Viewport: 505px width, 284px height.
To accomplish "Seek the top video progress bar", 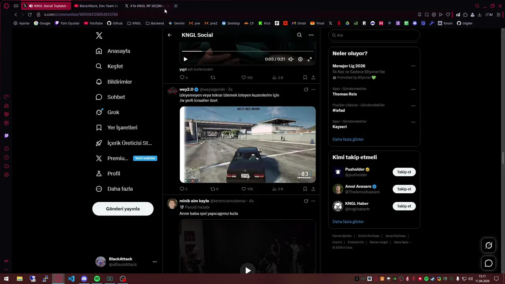I will click(x=248, y=51).
